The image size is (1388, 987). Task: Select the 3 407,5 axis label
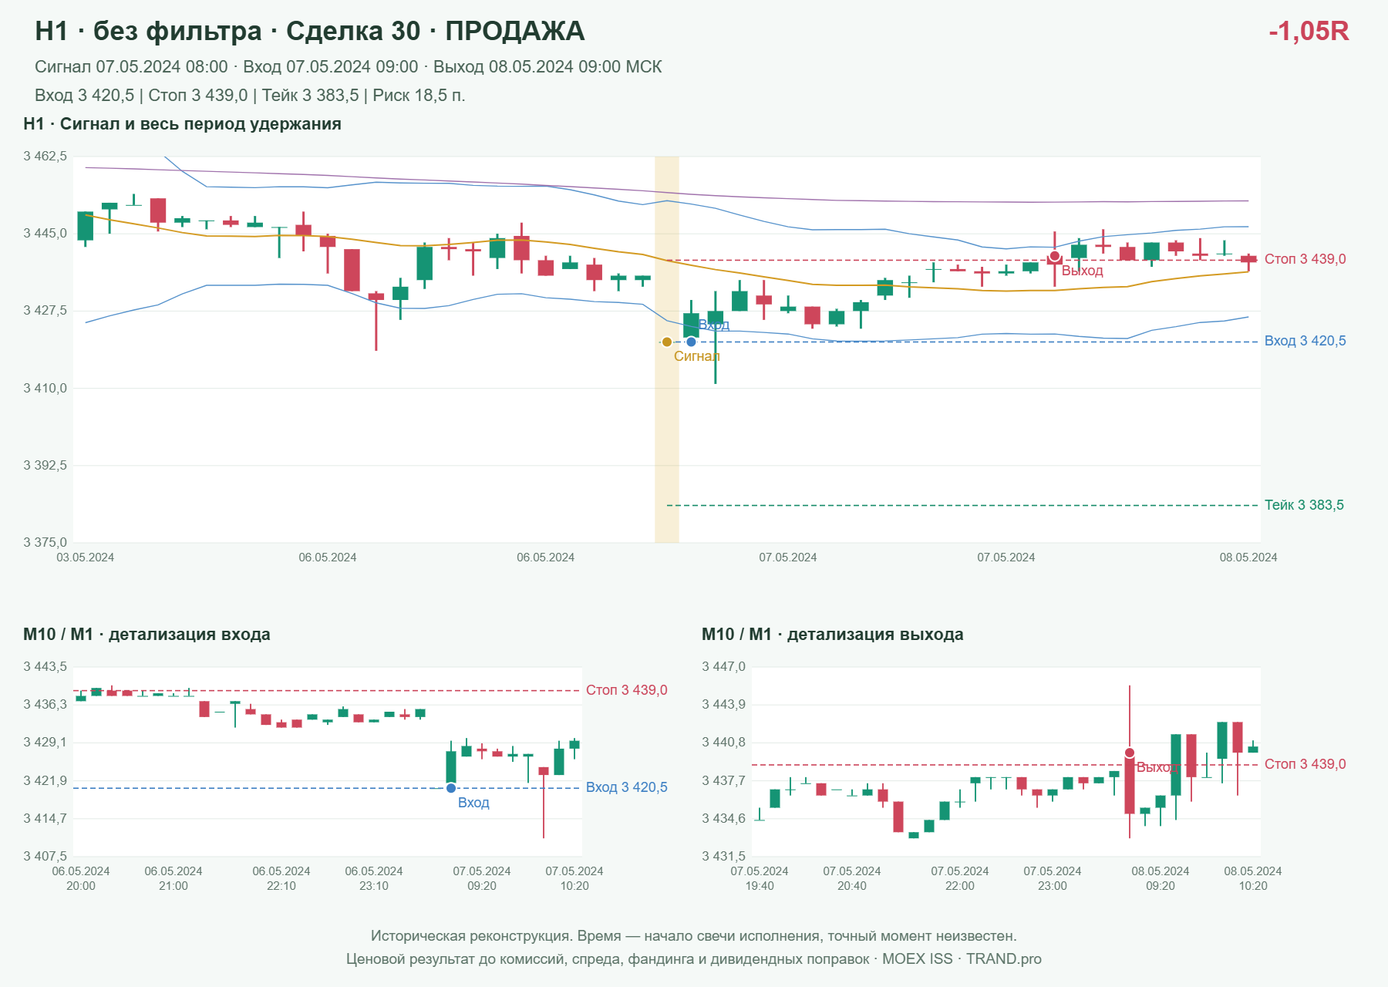(x=45, y=857)
